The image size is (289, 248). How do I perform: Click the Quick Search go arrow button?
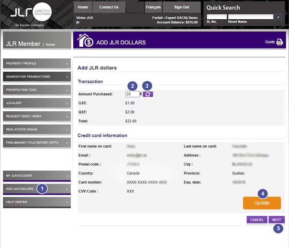coord(278,17)
